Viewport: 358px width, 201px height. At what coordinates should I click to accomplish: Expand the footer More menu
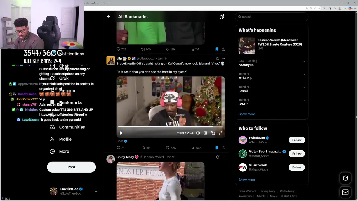pos(274,196)
